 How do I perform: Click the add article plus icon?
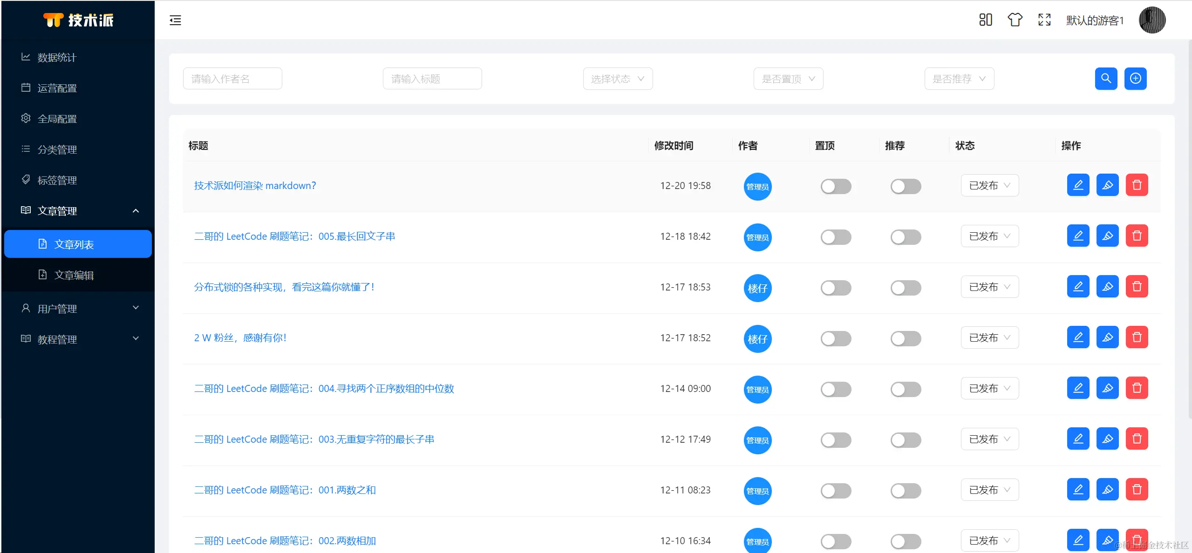1135,78
